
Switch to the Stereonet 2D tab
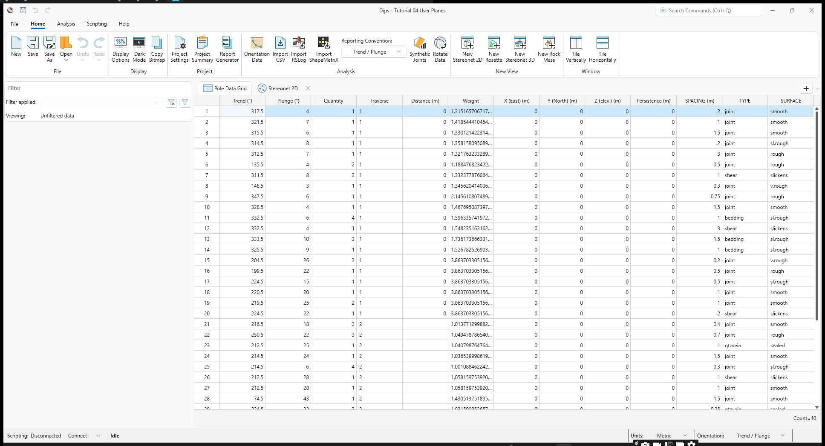click(278, 89)
